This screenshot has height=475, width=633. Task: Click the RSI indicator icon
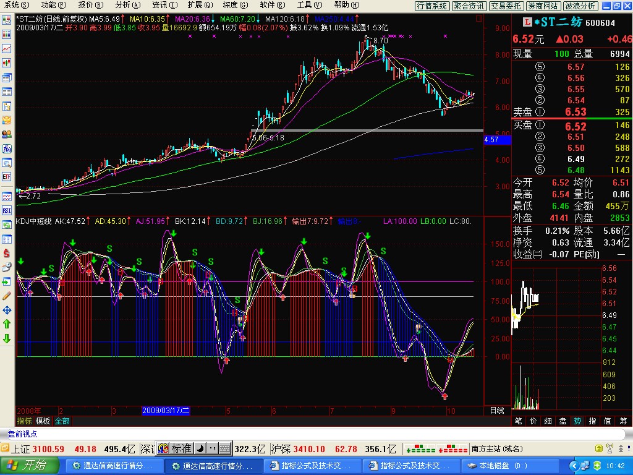6,210
